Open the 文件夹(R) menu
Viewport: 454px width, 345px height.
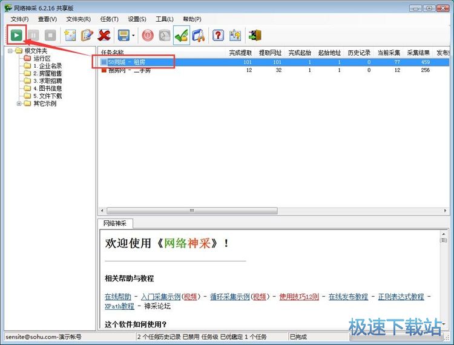tap(79, 19)
